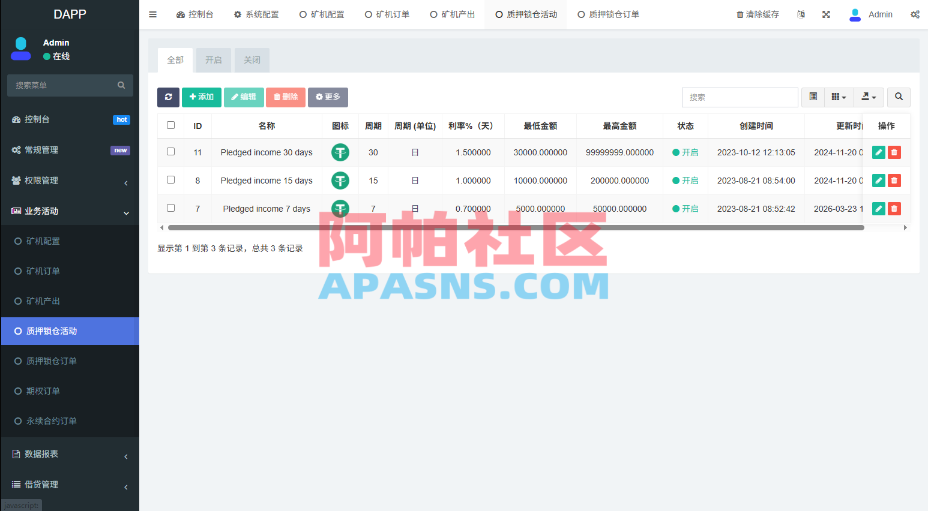This screenshot has height=511, width=928.
Task: Edit the Pledged income 15 days row
Action: click(879, 181)
